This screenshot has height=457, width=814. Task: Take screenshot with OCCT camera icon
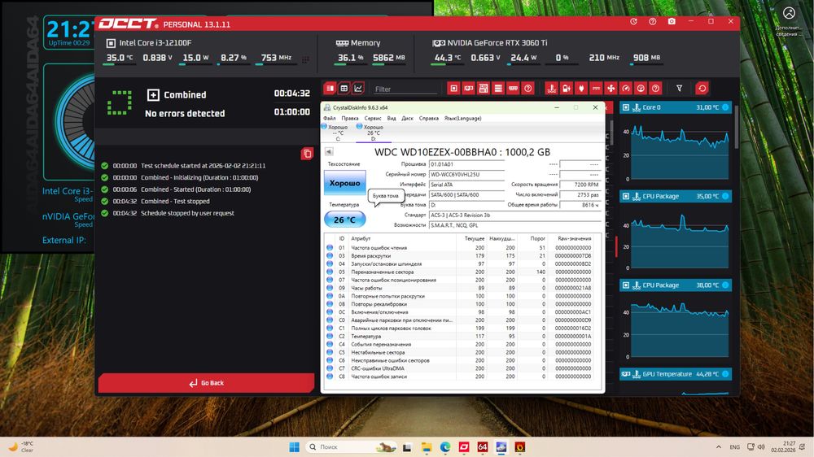pyautogui.click(x=672, y=22)
